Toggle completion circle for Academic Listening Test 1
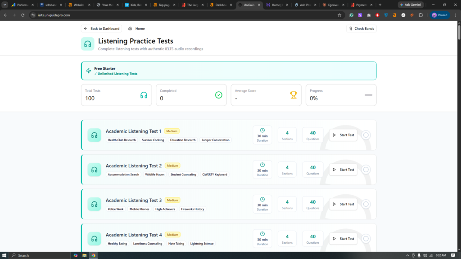This screenshot has width=461, height=259. [366, 135]
